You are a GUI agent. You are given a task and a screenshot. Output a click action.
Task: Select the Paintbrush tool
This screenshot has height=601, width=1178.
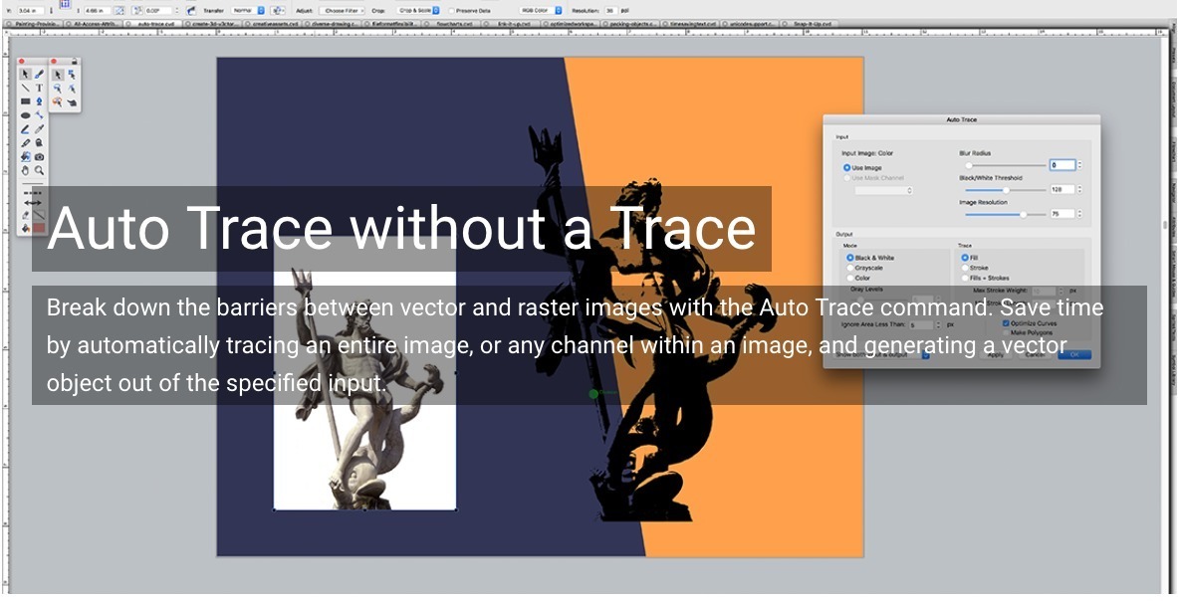click(39, 74)
